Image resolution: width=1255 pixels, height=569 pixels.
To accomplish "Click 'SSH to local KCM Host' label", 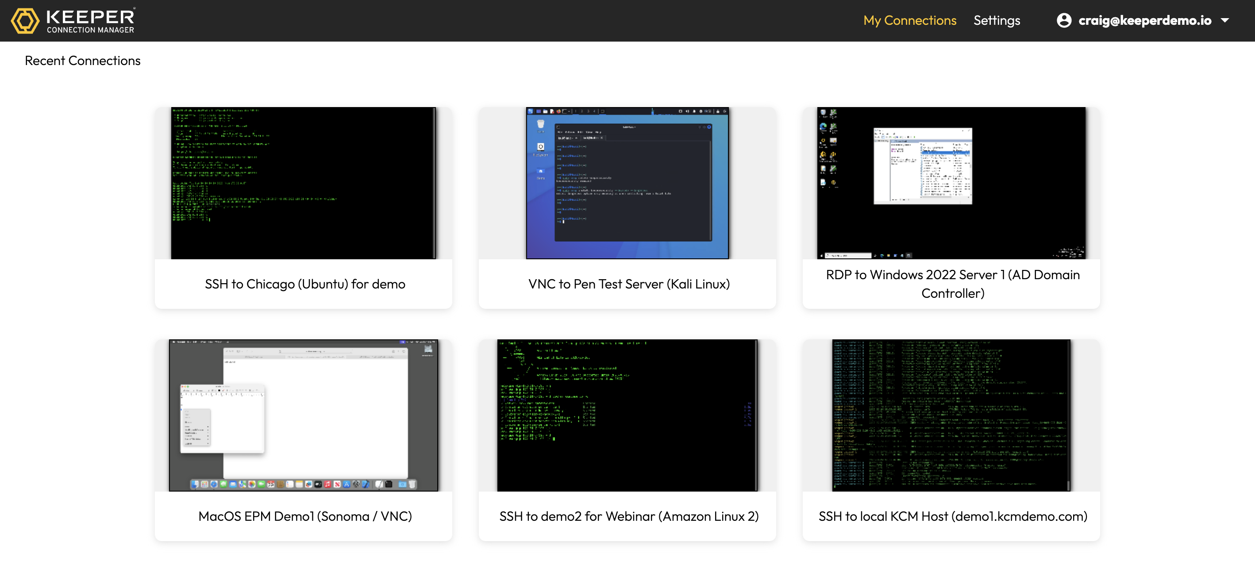I will pos(952,516).
